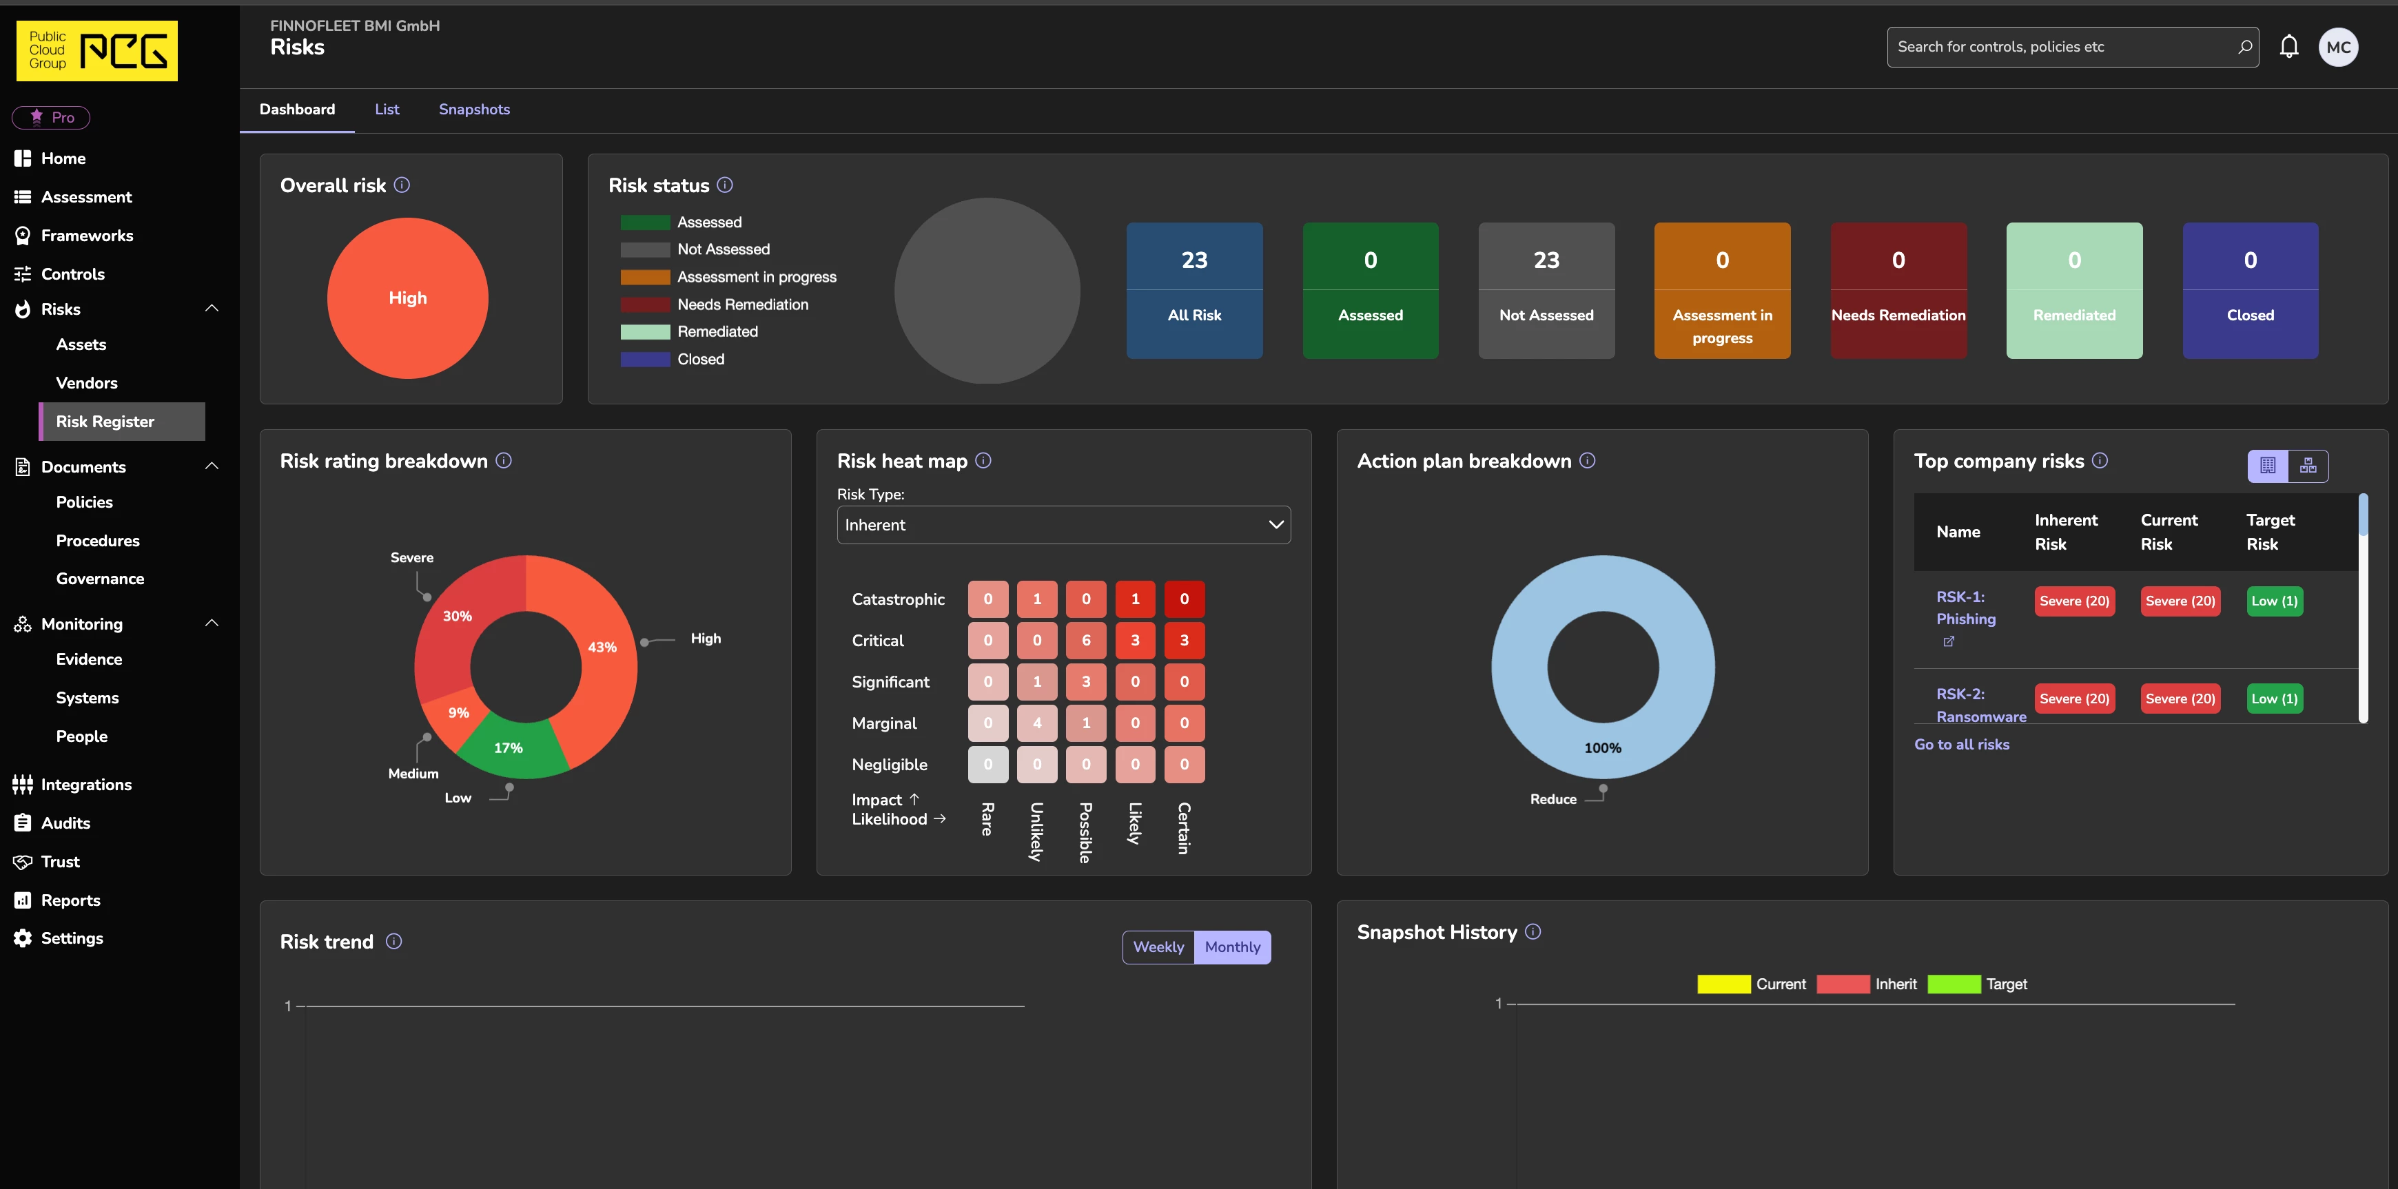Viewport: 2398px width, 1189px height.
Task: Click the Risk heat map info icon
Action: (983, 461)
